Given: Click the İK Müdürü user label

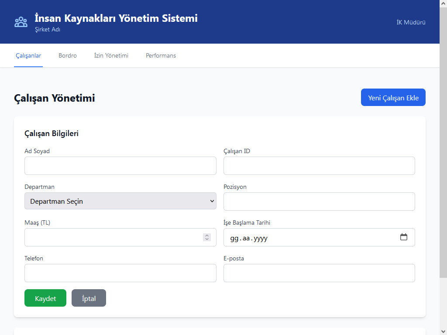Looking at the screenshot, I should (x=411, y=22).
